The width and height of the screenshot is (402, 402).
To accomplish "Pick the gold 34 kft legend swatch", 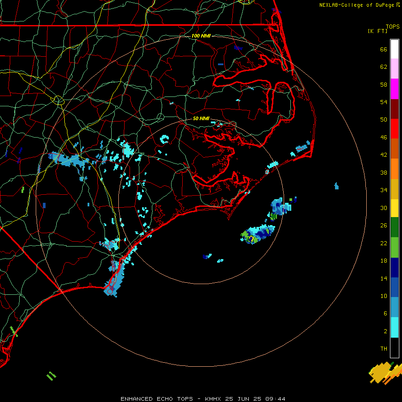I will tap(394, 189).
